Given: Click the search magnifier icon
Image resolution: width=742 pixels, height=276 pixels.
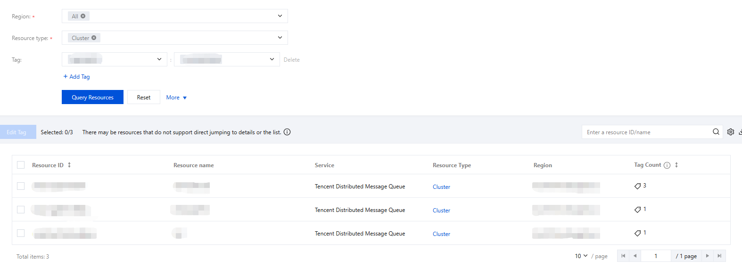Looking at the screenshot, I should point(716,132).
